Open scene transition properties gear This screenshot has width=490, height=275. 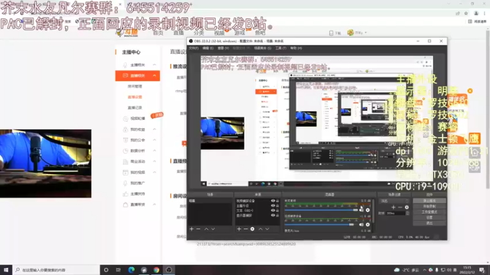407,207
